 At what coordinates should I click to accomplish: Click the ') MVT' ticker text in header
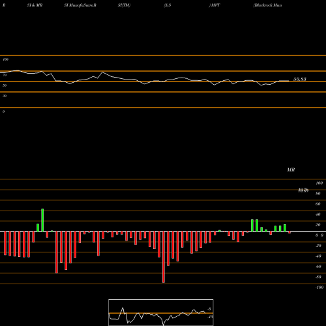[215, 5]
